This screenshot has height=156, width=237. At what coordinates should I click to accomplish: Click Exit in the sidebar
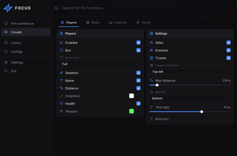(26, 71)
